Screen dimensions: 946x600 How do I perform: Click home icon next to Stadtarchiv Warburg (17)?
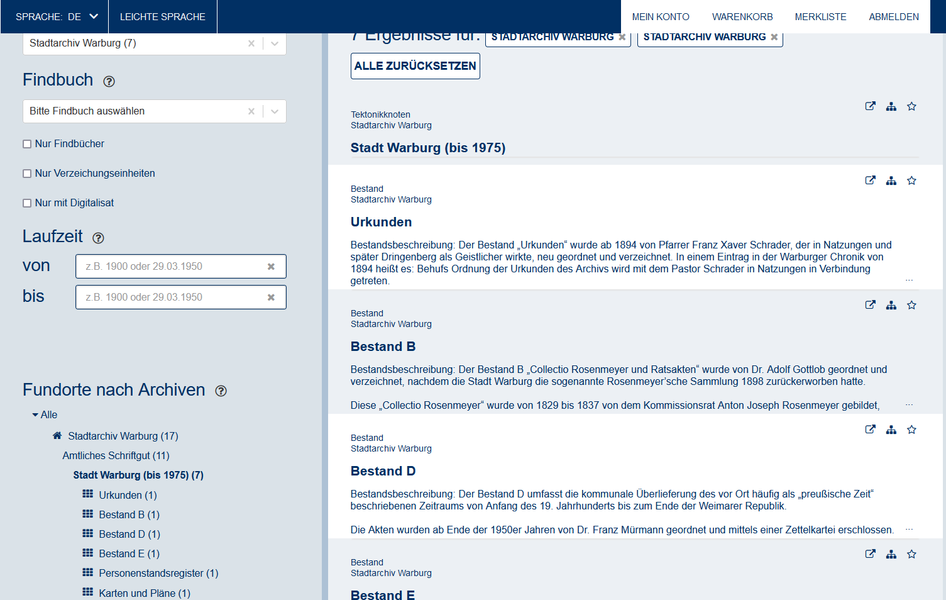click(57, 435)
